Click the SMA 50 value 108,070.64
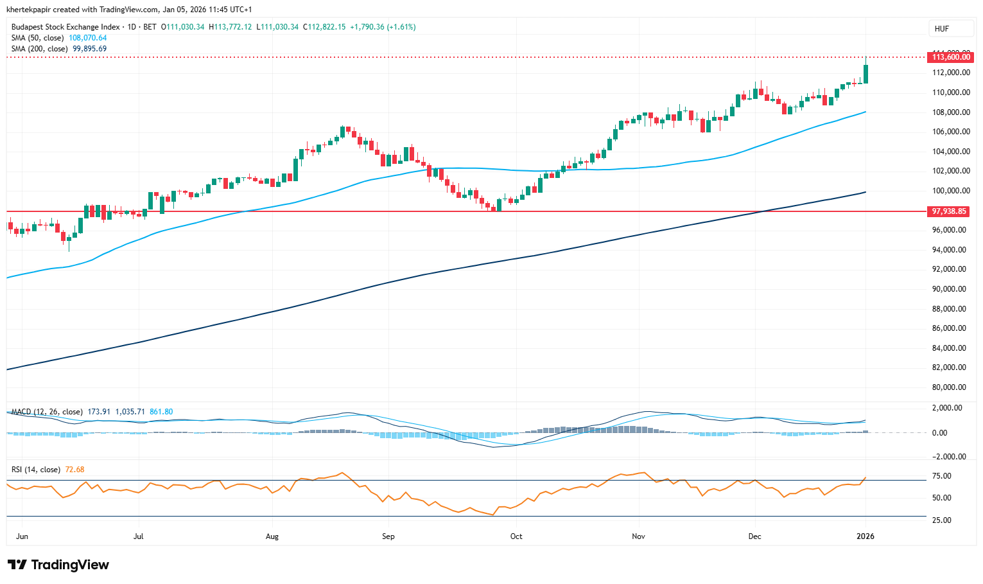This screenshot has height=584, width=983. pyautogui.click(x=88, y=38)
